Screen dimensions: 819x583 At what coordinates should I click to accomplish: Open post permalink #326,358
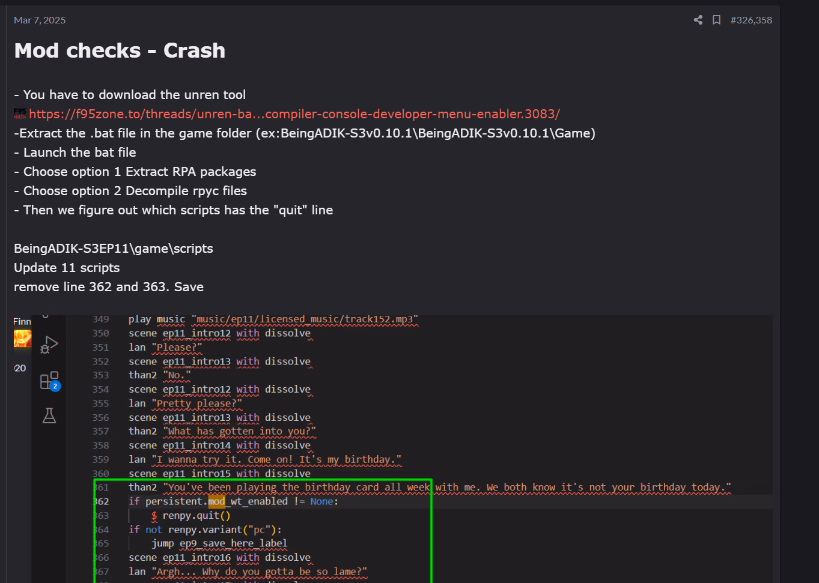point(751,20)
